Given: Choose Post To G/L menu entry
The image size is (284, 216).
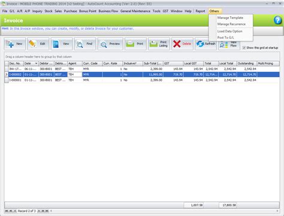Looking at the screenshot, I should (x=225, y=38).
